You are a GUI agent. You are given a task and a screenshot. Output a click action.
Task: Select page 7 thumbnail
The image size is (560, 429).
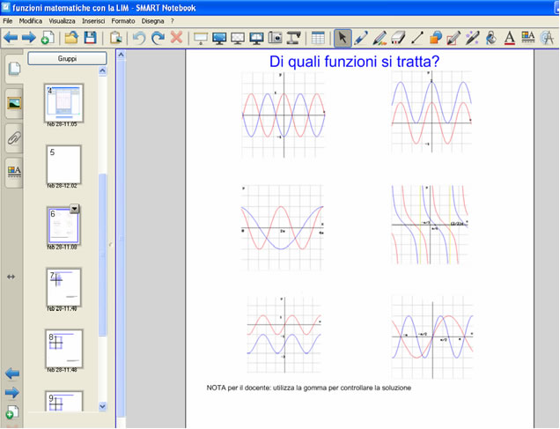[63, 286]
